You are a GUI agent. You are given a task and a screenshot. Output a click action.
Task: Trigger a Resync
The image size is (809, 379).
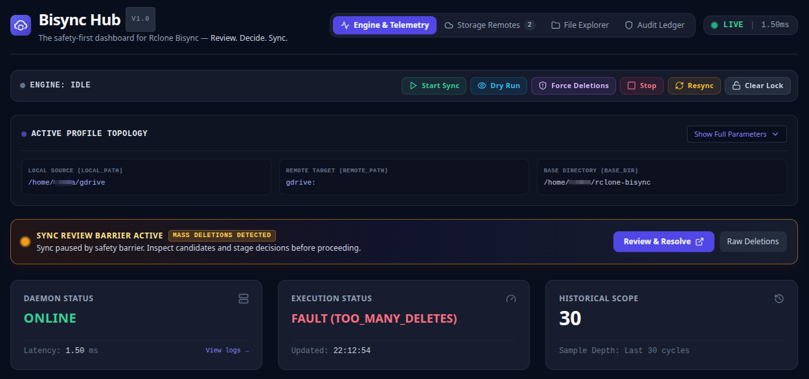pos(694,86)
